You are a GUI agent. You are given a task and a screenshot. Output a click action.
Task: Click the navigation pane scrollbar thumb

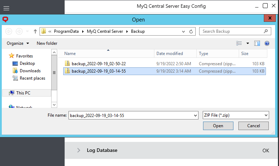[x=54, y=73]
